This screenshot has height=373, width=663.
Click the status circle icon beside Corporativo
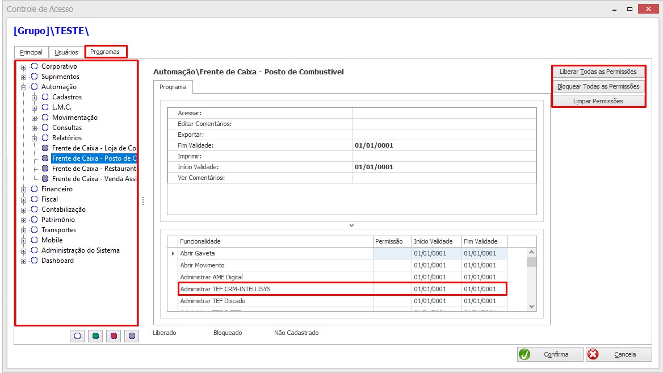(x=34, y=66)
